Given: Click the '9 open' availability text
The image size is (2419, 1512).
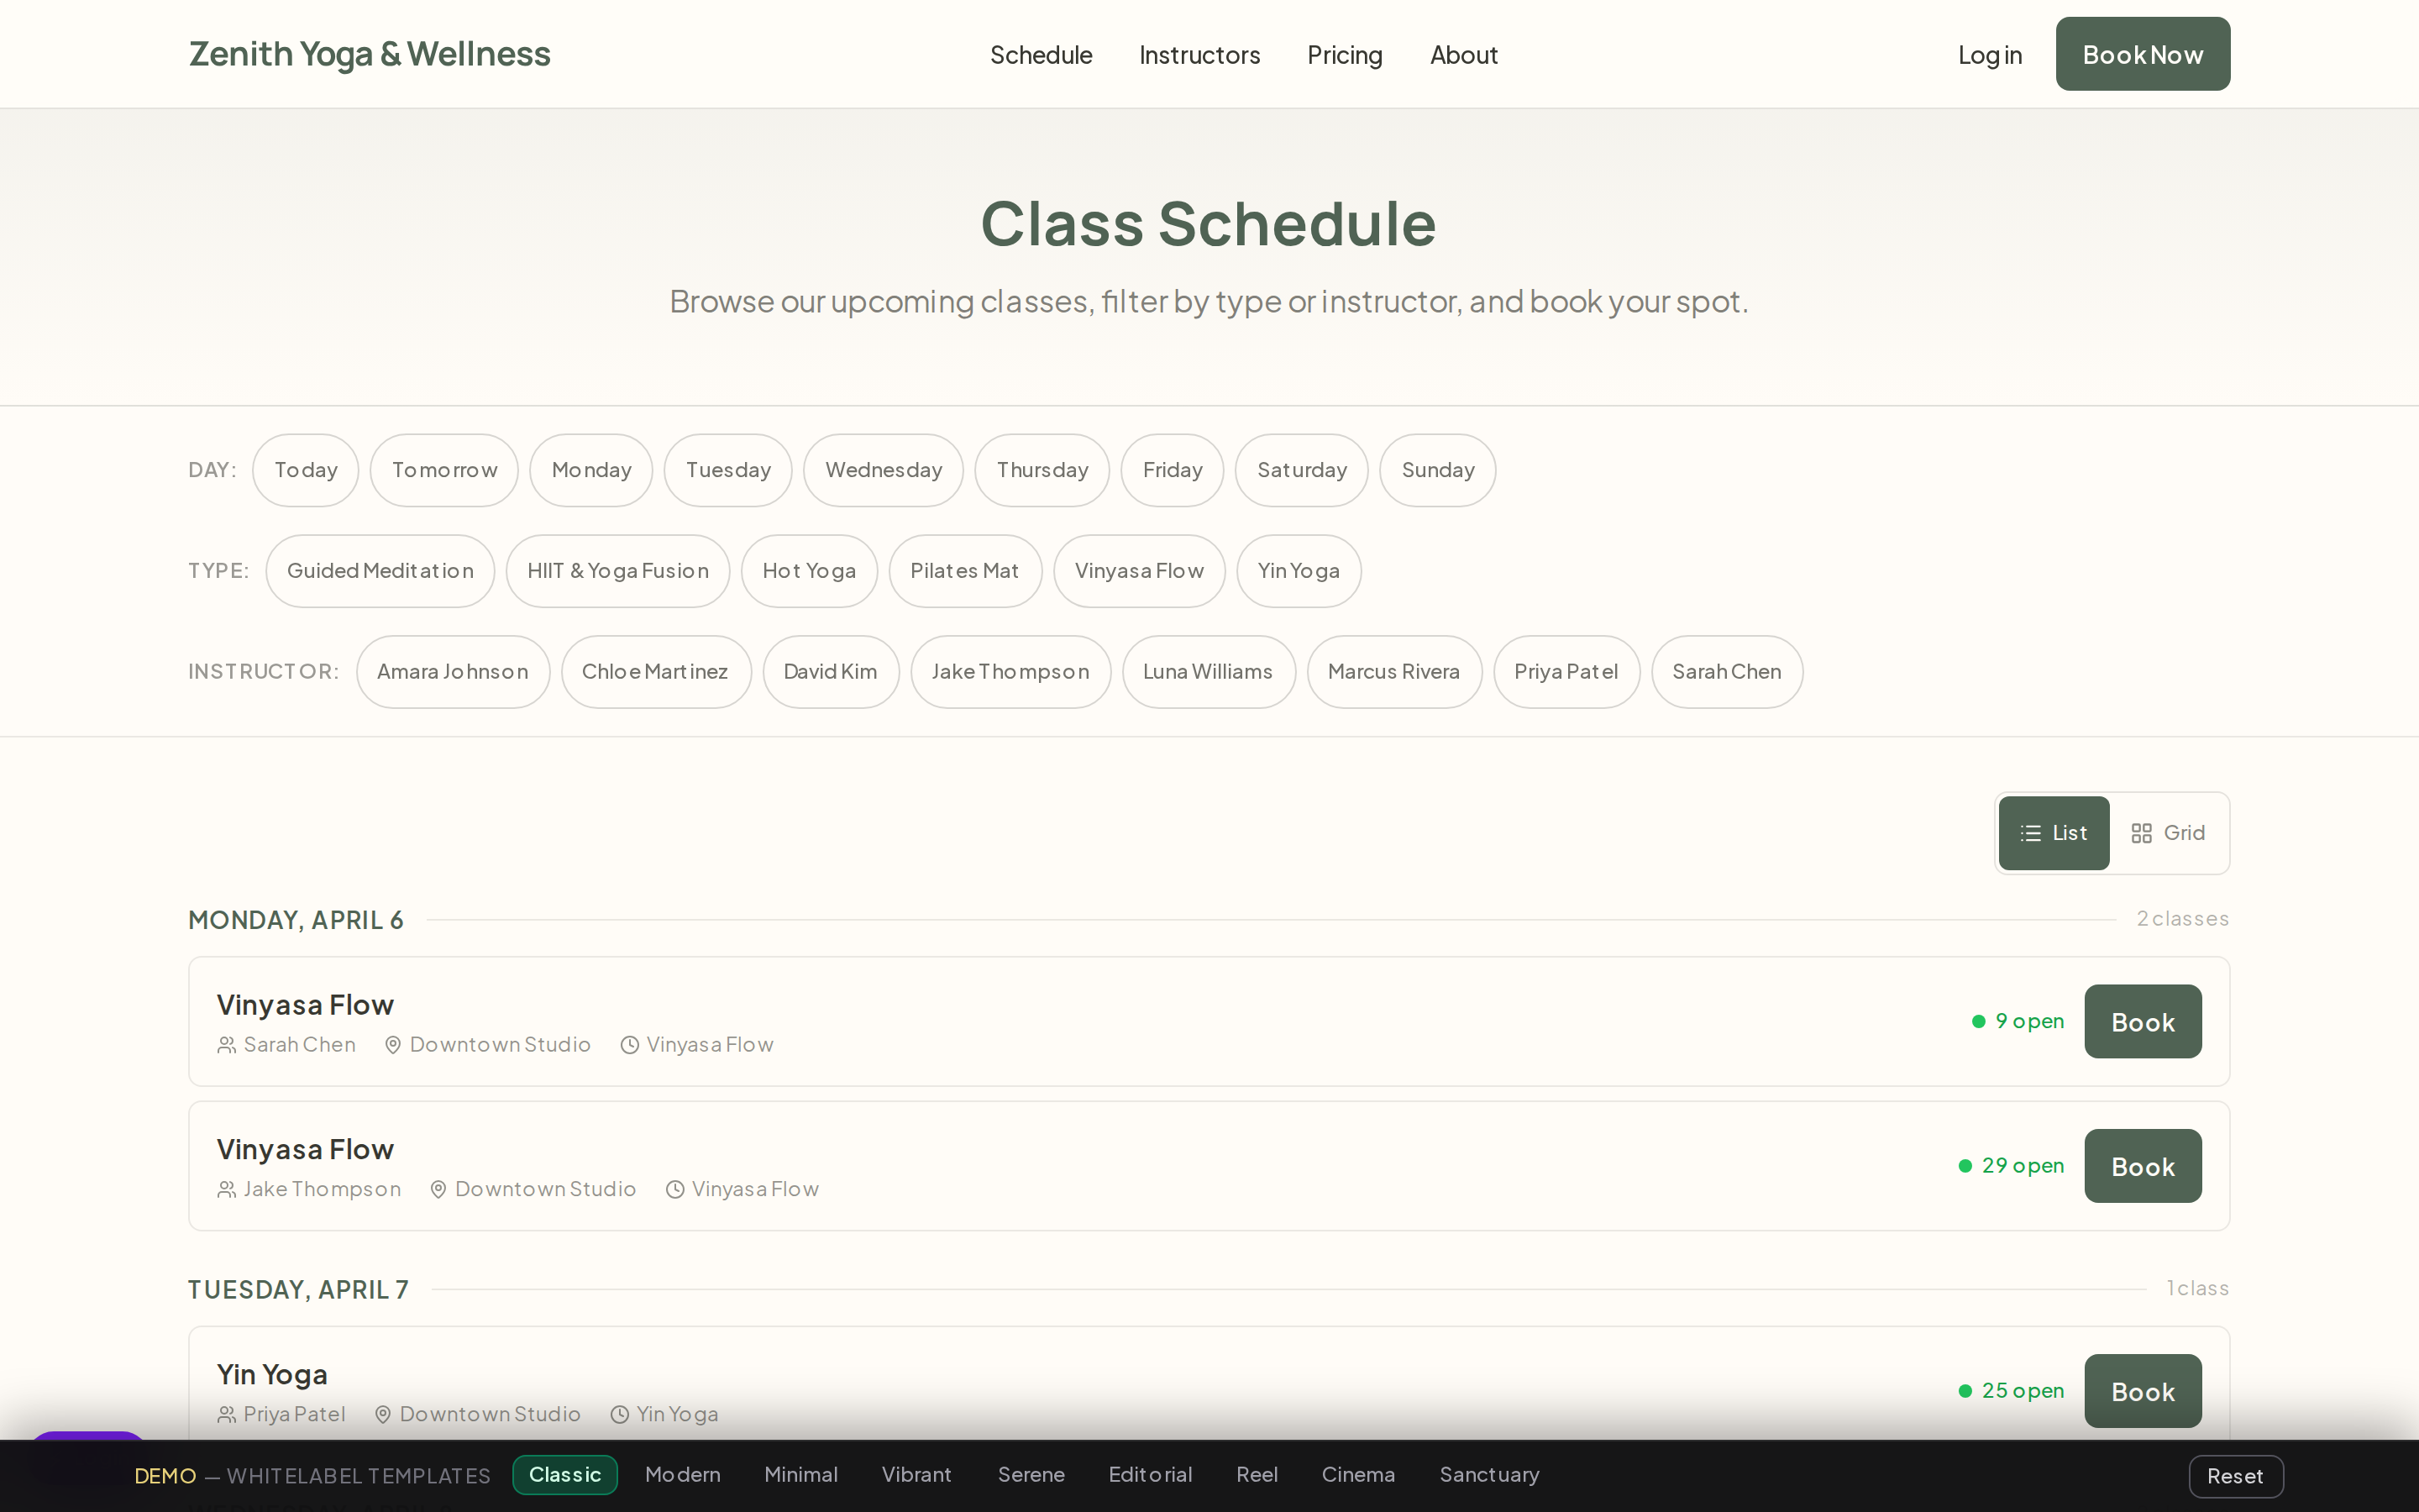Looking at the screenshot, I should tap(2029, 1021).
